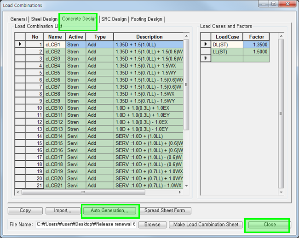
Task: Click the new-row asterisk in Load Cases
Action: (206, 58)
